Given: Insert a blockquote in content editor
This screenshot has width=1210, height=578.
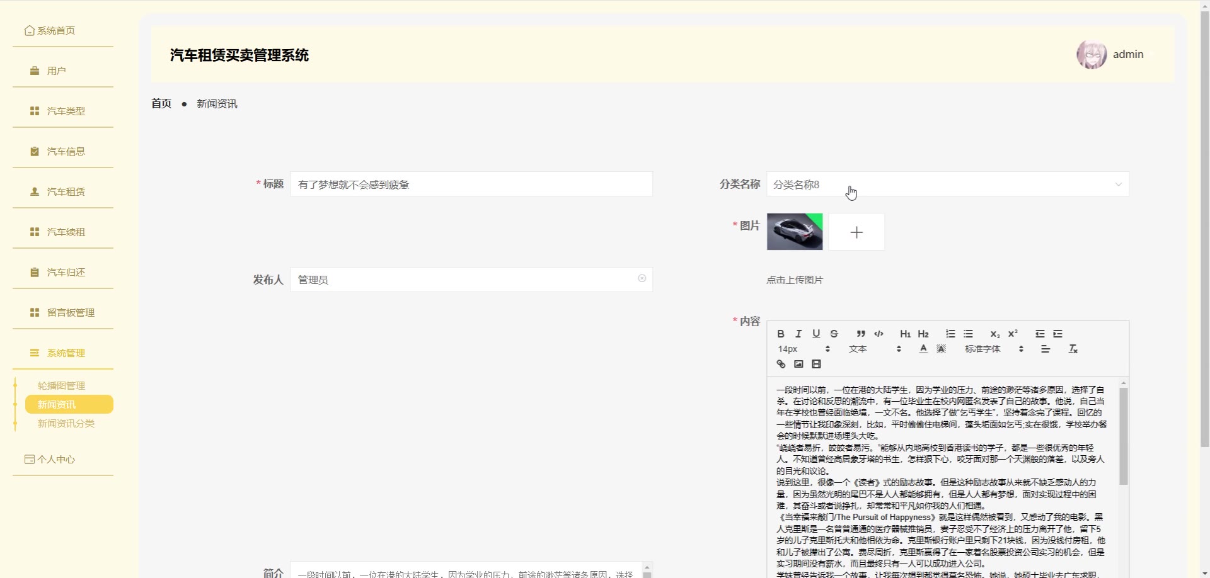Looking at the screenshot, I should (861, 334).
